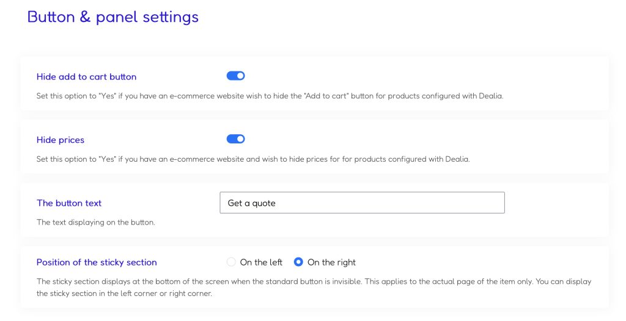This screenshot has width=626, height=321.
Task: Select the On the right radio button
Action: (x=298, y=262)
